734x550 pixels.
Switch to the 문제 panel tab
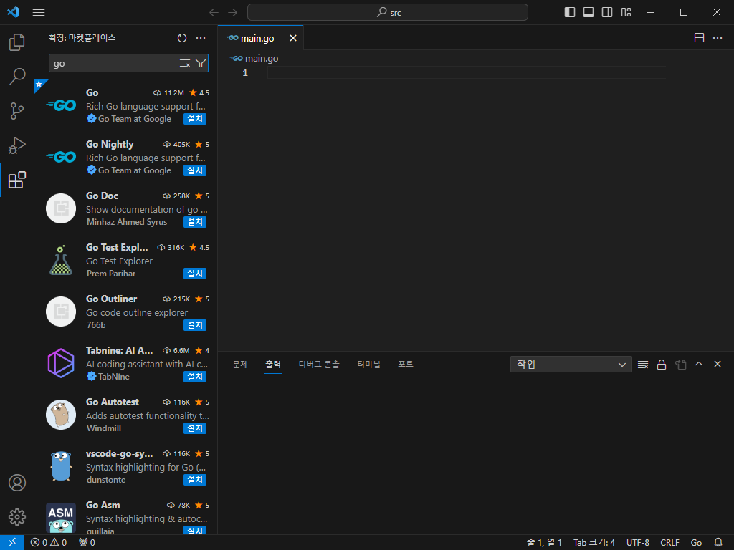click(240, 365)
